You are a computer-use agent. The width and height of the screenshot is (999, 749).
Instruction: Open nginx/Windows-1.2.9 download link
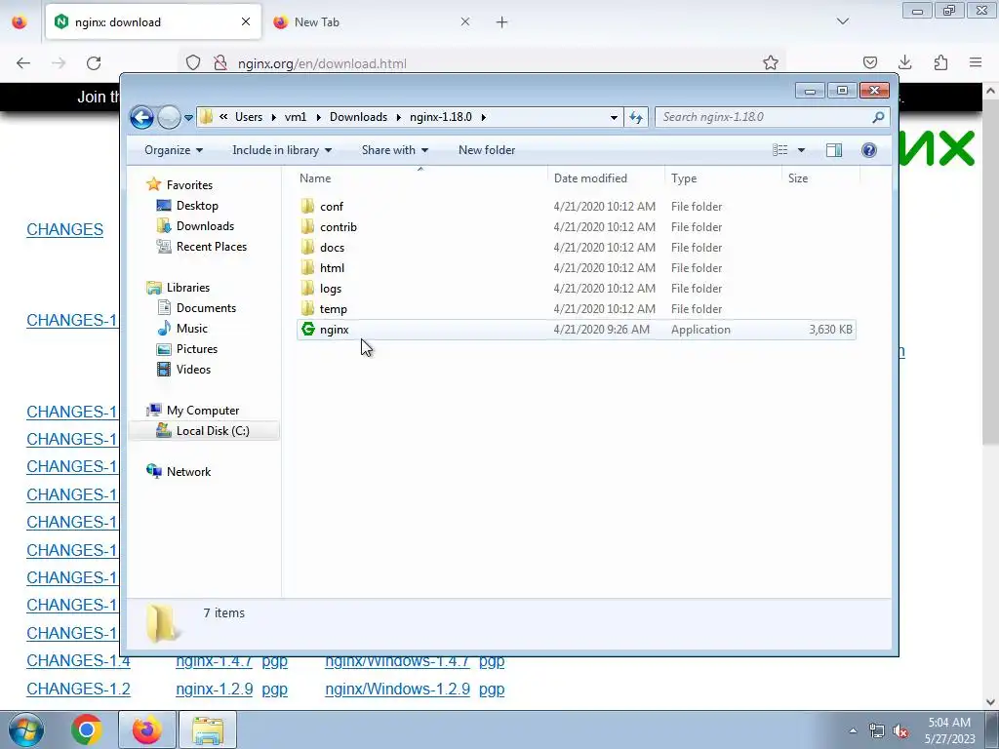(x=398, y=690)
